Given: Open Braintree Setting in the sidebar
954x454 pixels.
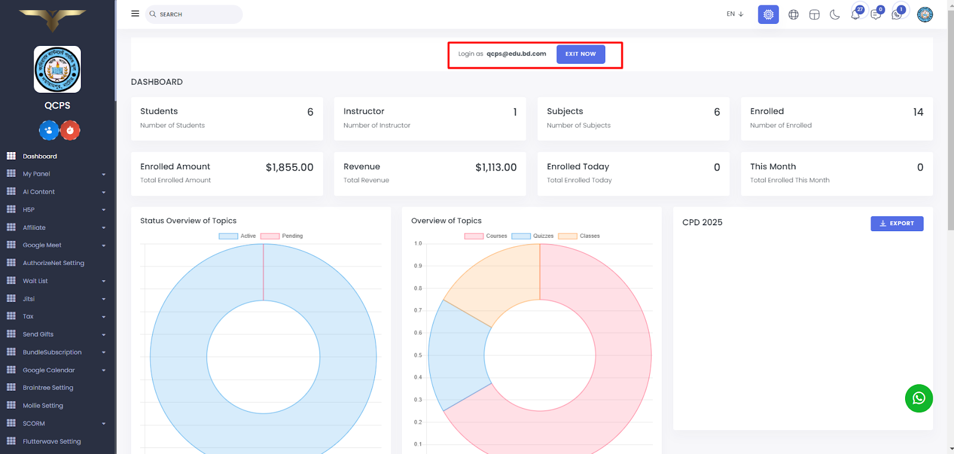Looking at the screenshot, I should coord(48,388).
